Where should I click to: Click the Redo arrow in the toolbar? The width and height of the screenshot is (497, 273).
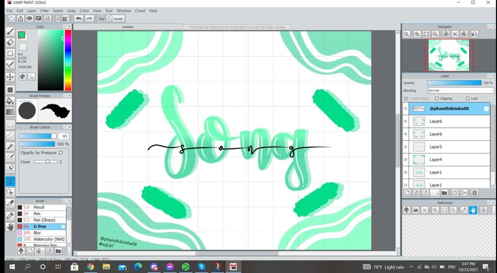89,19
